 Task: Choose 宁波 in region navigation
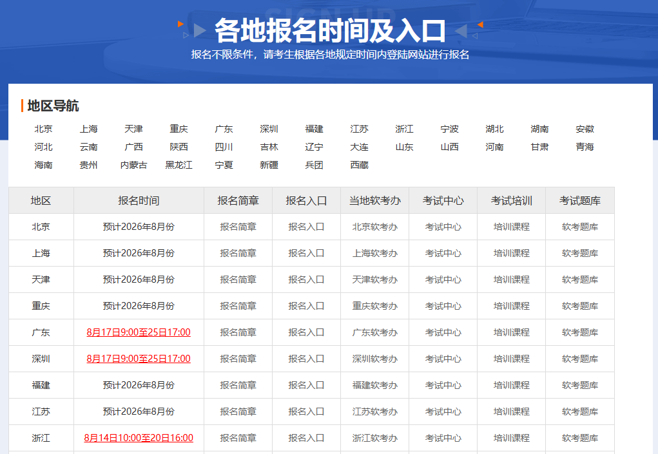pyautogui.click(x=449, y=129)
